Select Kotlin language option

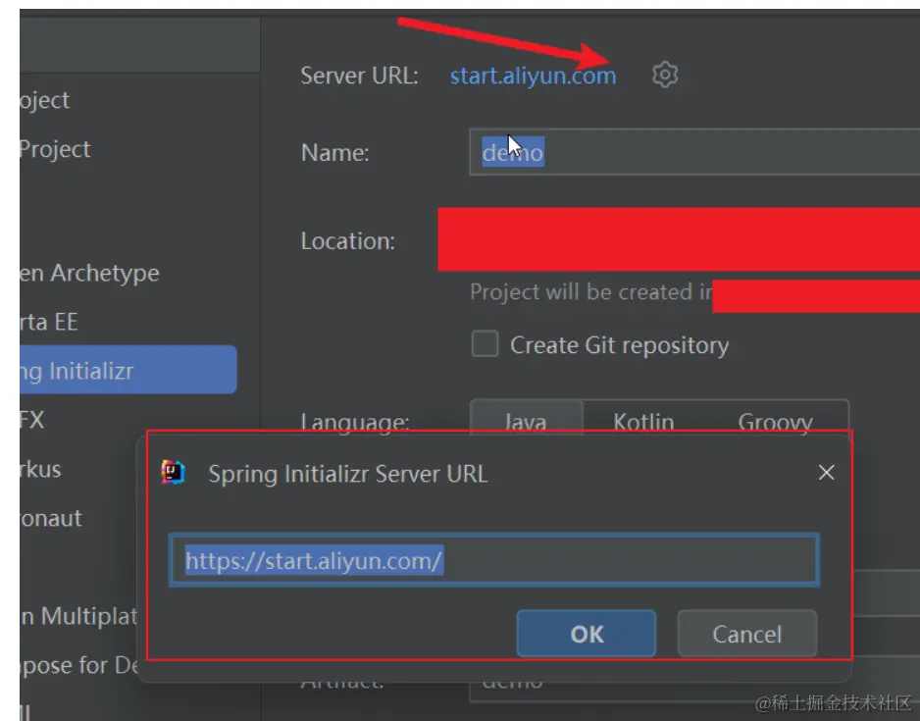click(643, 421)
